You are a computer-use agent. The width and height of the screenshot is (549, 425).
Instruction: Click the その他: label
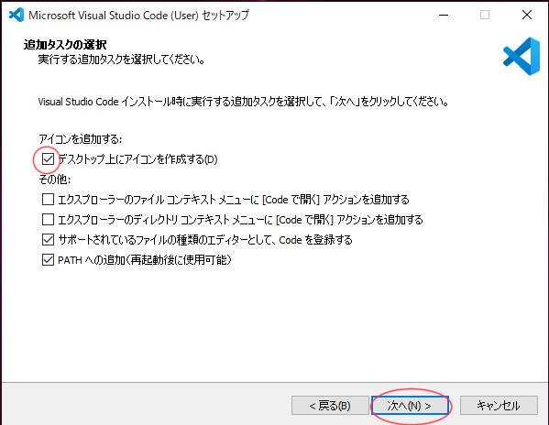(55, 180)
